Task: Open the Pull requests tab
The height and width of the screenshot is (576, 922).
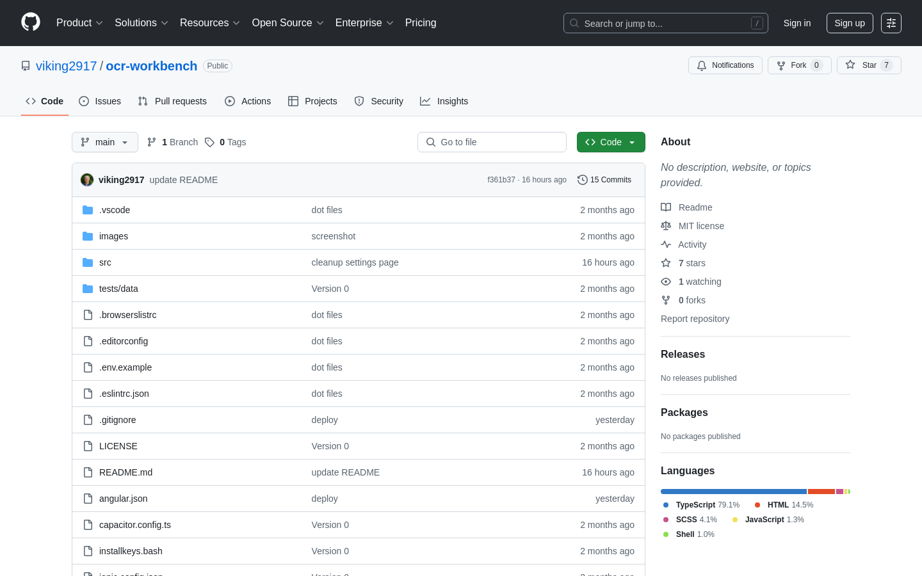Action: tap(172, 101)
